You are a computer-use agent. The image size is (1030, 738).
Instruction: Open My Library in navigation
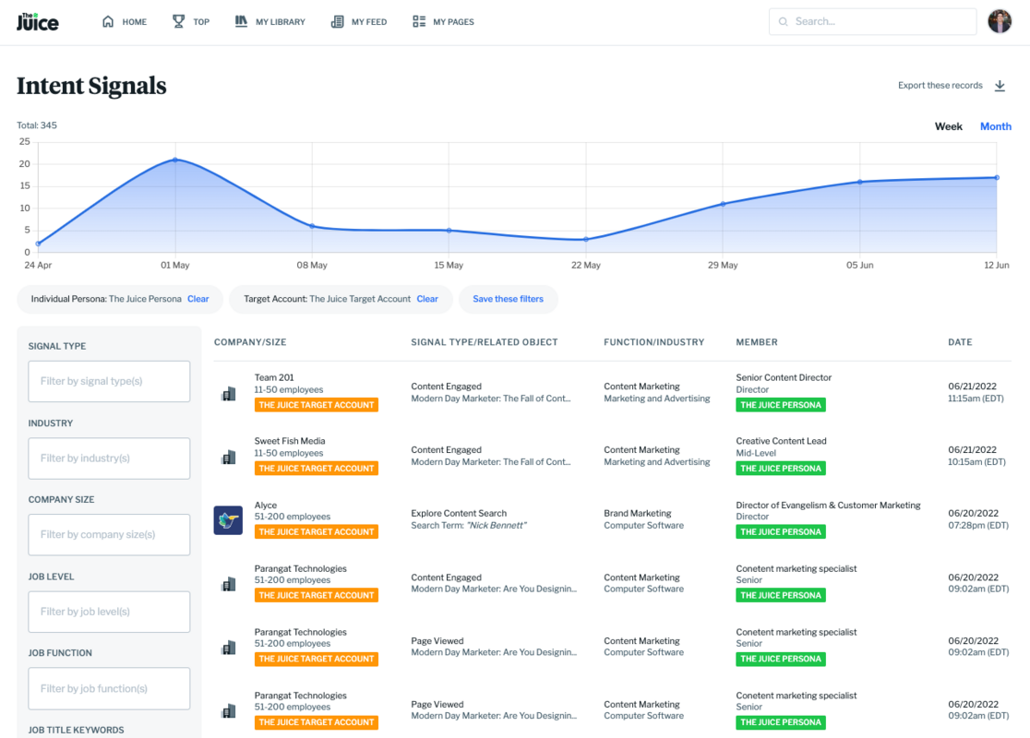(x=269, y=21)
